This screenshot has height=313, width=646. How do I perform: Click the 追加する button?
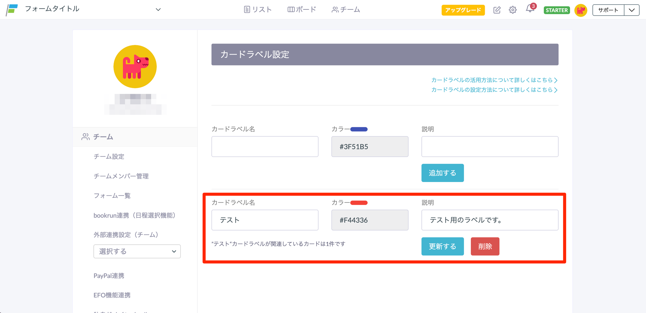(442, 173)
